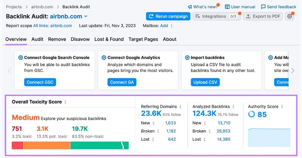
Task: Click the 13,710 new backlinks value
Action: [x=224, y=123]
